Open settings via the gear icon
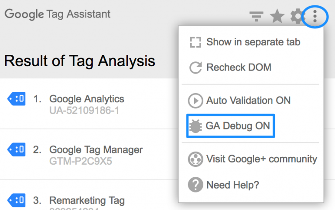The height and width of the screenshot is (210, 335). point(297,17)
